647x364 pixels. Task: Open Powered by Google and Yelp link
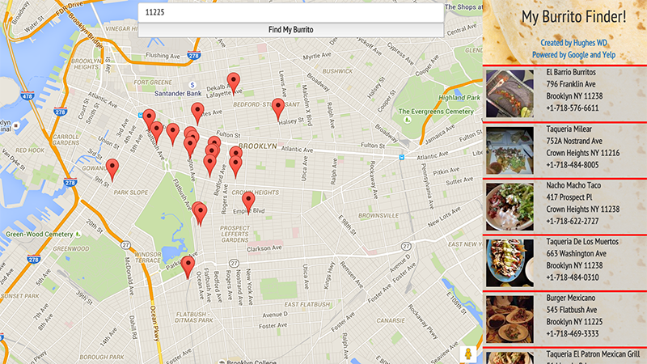click(x=573, y=54)
